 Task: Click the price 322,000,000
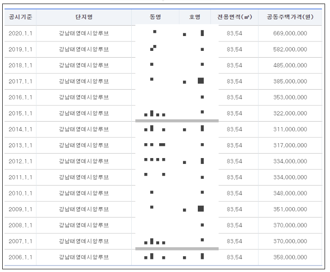click(290, 113)
